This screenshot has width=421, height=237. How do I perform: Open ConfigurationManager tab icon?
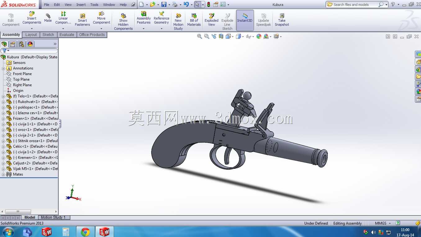click(21, 44)
